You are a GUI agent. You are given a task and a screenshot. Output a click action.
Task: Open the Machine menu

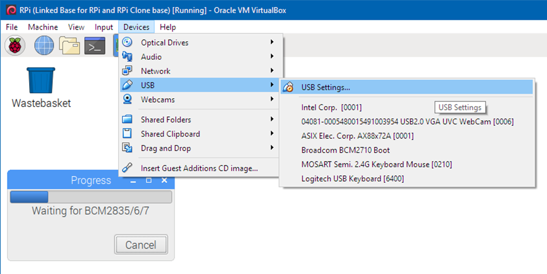(x=42, y=27)
